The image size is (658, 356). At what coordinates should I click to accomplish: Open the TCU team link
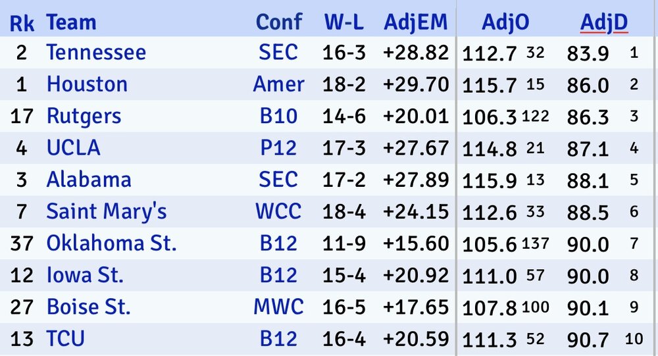click(65, 339)
